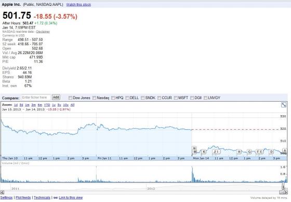
Task: Click the Open value 502.68
Action: 37,48
